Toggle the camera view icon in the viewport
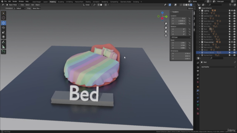Image resolution: width=237 pixels, height=133 pixels. click(166, 31)
